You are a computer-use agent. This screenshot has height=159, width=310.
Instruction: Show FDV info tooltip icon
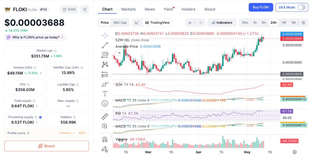[x=28, y=85]
